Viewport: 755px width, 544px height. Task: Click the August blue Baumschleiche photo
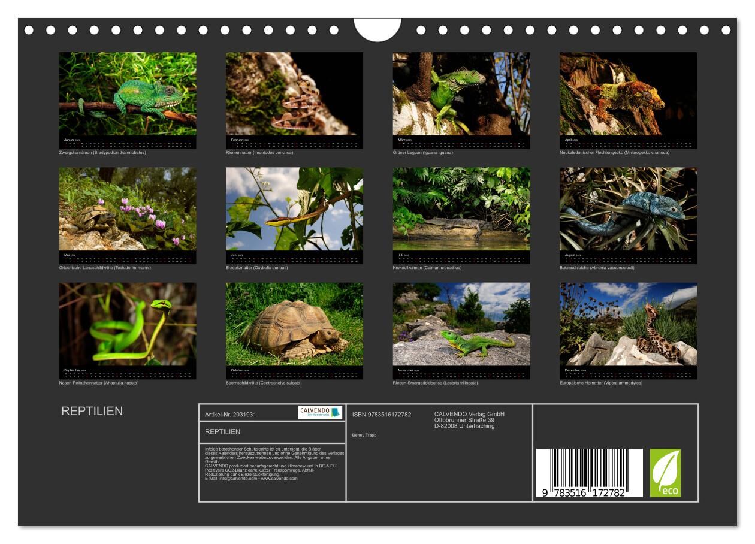click(628, 209)
